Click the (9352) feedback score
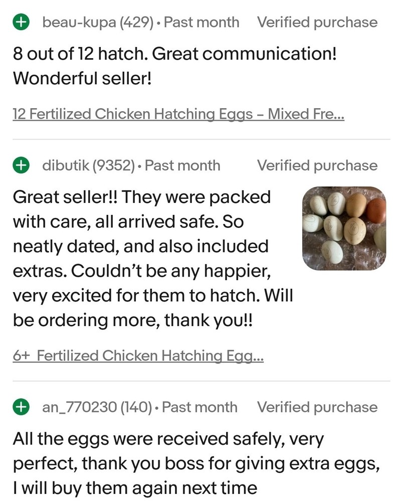This screenshot has width=403, height=501. [x=113, y=165]
